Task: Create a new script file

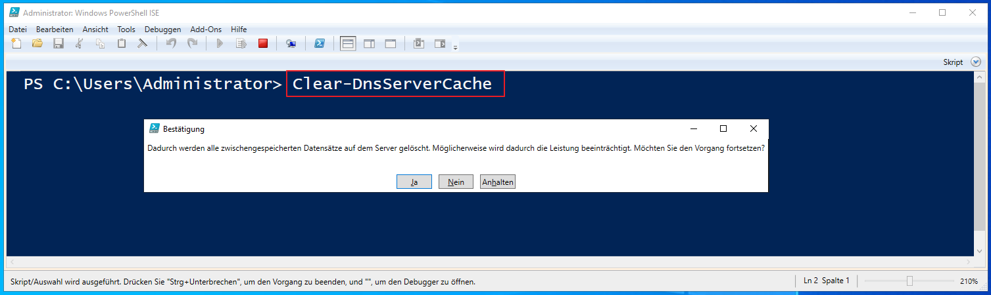Action: tap(16, 44)
